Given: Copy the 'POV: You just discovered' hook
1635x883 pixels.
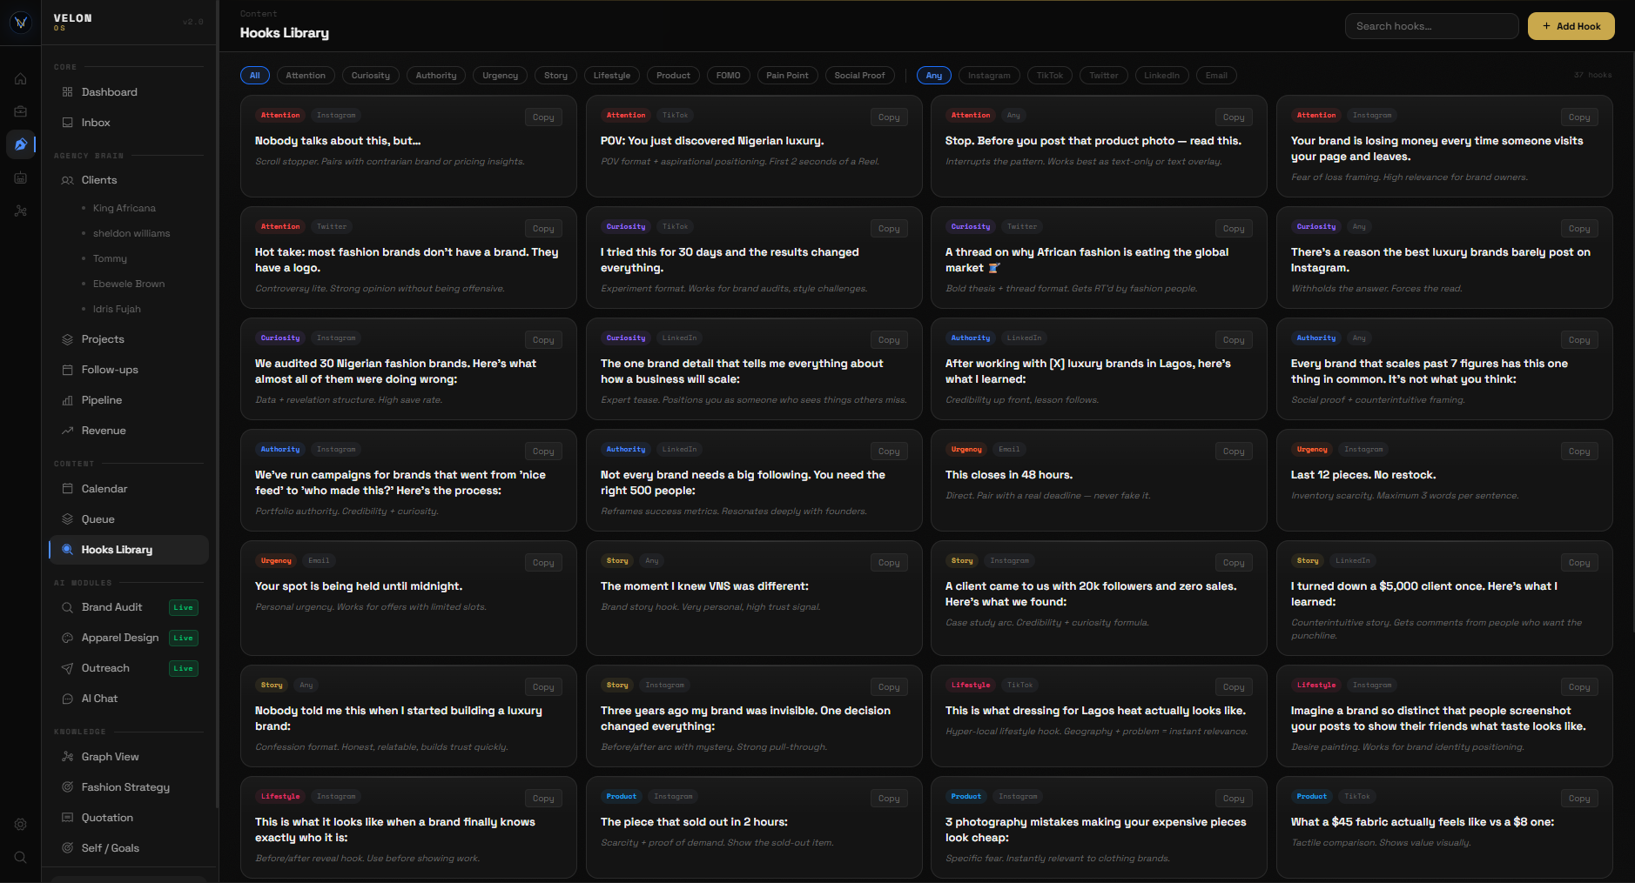Looking at the screenshot, I should point(889,117).
